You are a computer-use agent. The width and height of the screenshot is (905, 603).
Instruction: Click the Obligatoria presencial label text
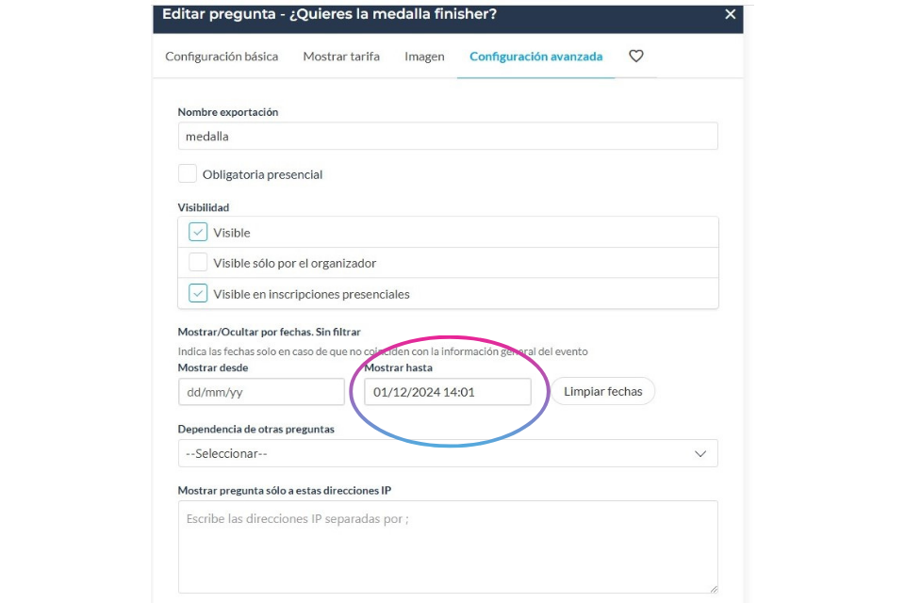(263, 175)
